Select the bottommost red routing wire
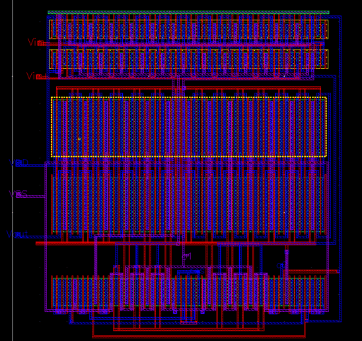This screenshot has width=362, height=341. tap(199, 337)
